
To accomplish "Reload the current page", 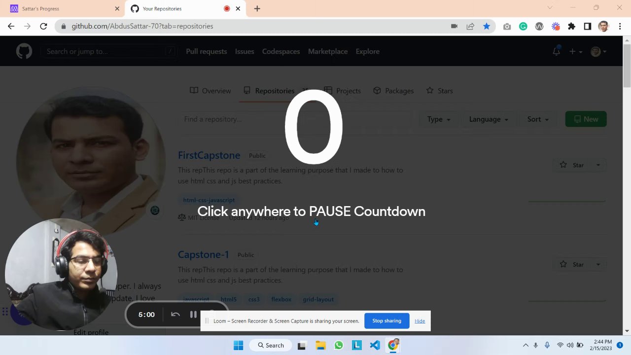I will (43, 26).
